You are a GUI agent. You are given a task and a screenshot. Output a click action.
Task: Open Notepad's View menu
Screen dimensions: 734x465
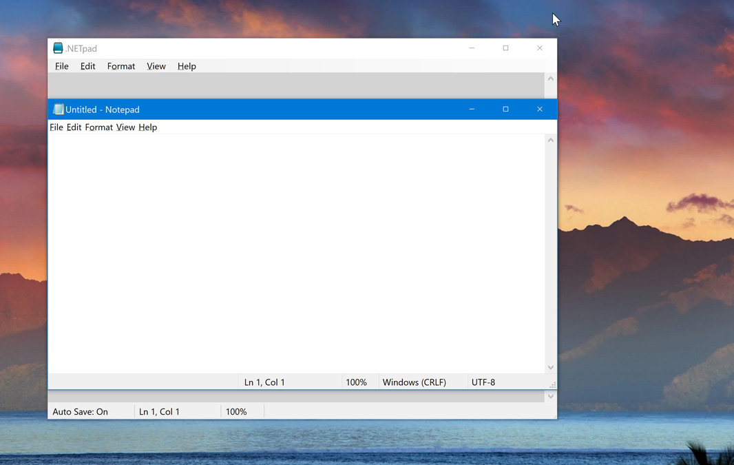click(x=125, y=127)
